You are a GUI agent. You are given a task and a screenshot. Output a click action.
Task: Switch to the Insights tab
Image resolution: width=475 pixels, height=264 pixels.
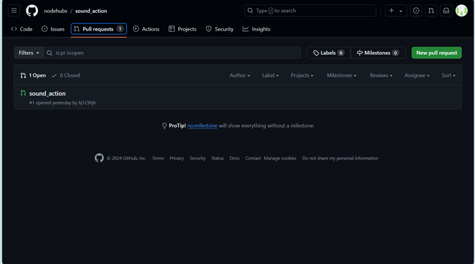point(256,29)
